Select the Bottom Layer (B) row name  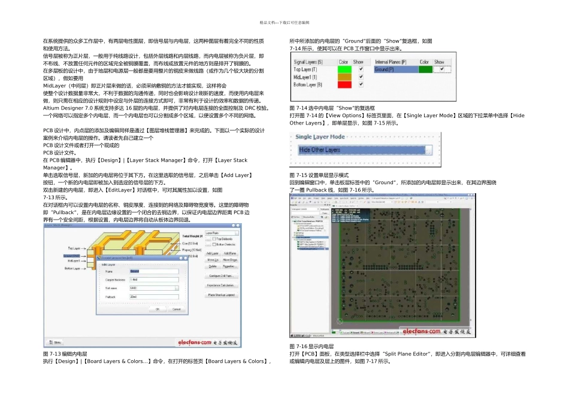click(308, 84)
